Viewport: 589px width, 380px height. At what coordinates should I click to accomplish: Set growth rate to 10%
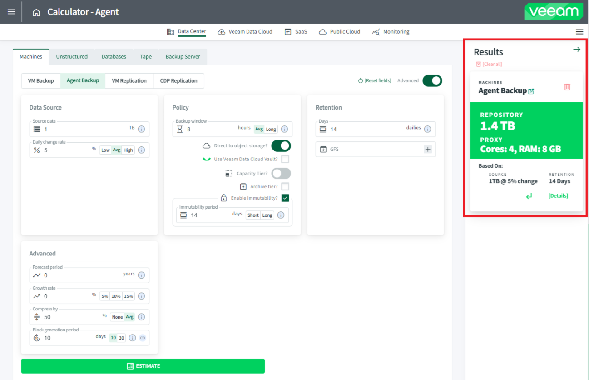[116, 296]
